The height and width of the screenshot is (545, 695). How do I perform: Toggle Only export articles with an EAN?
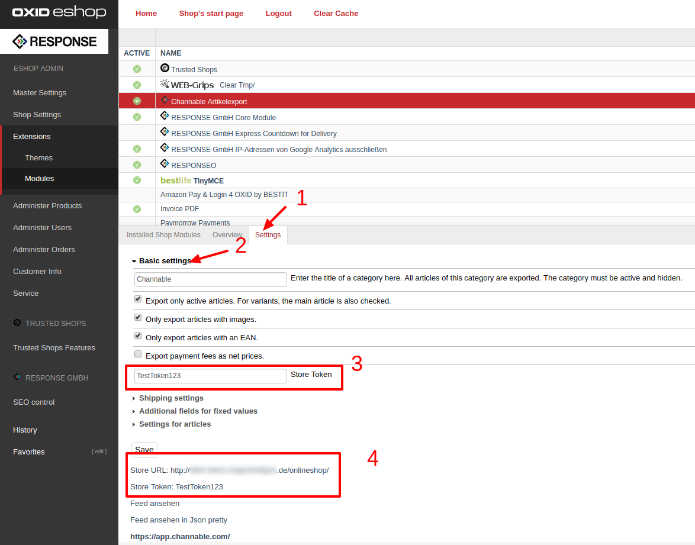(x=138, y=336)
